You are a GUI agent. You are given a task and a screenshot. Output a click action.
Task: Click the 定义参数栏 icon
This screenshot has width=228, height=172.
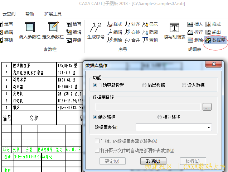coord(53,28)
